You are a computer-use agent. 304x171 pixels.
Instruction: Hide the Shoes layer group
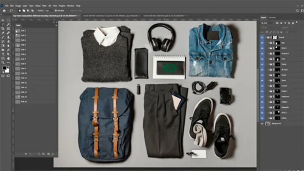tap(262, 75)
